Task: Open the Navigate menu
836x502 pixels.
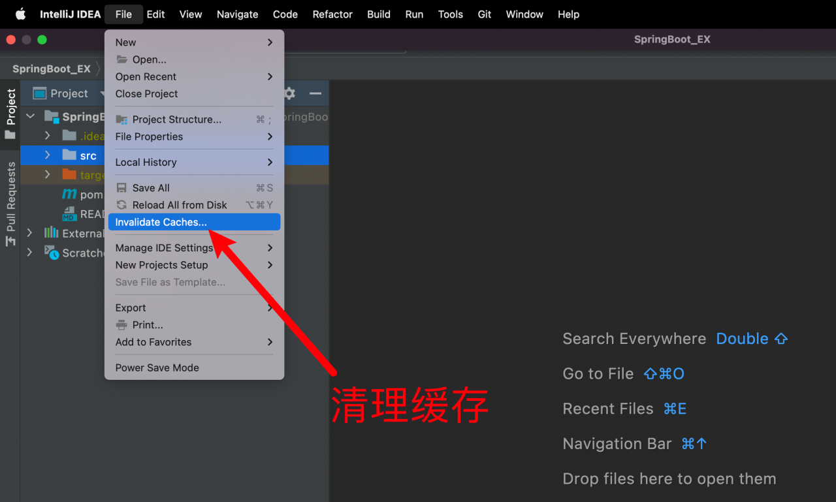Action: tap(237, 14)
